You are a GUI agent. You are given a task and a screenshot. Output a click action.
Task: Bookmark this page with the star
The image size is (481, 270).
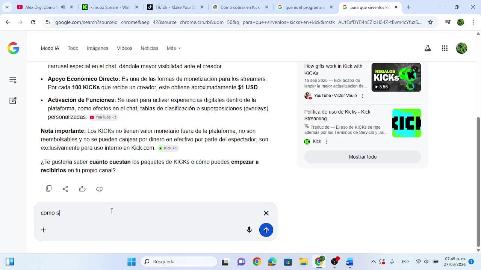coord(430,22)
